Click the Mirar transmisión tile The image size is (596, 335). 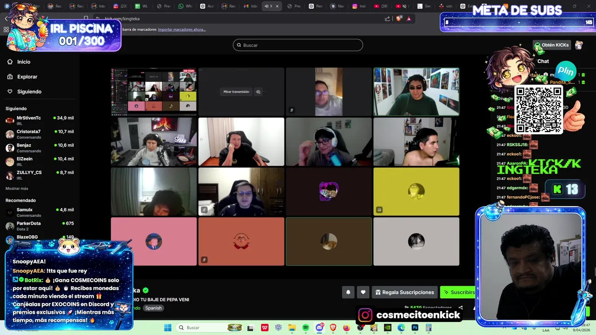point(241,92)
